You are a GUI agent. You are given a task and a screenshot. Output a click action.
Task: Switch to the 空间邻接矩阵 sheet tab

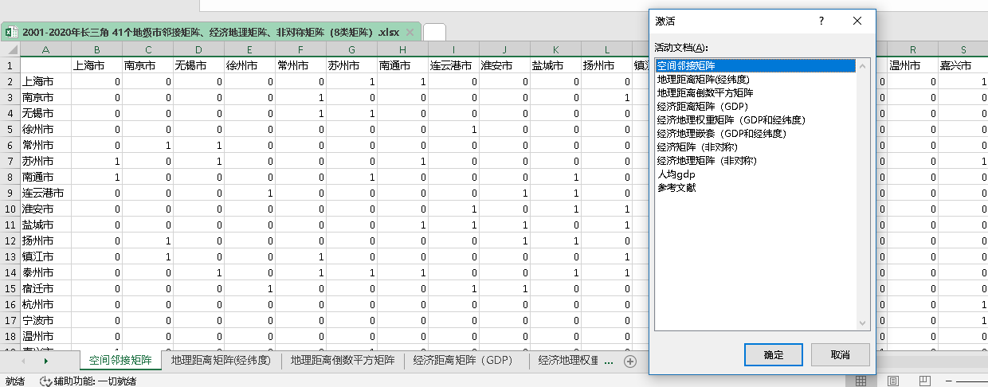click(121, 361)
